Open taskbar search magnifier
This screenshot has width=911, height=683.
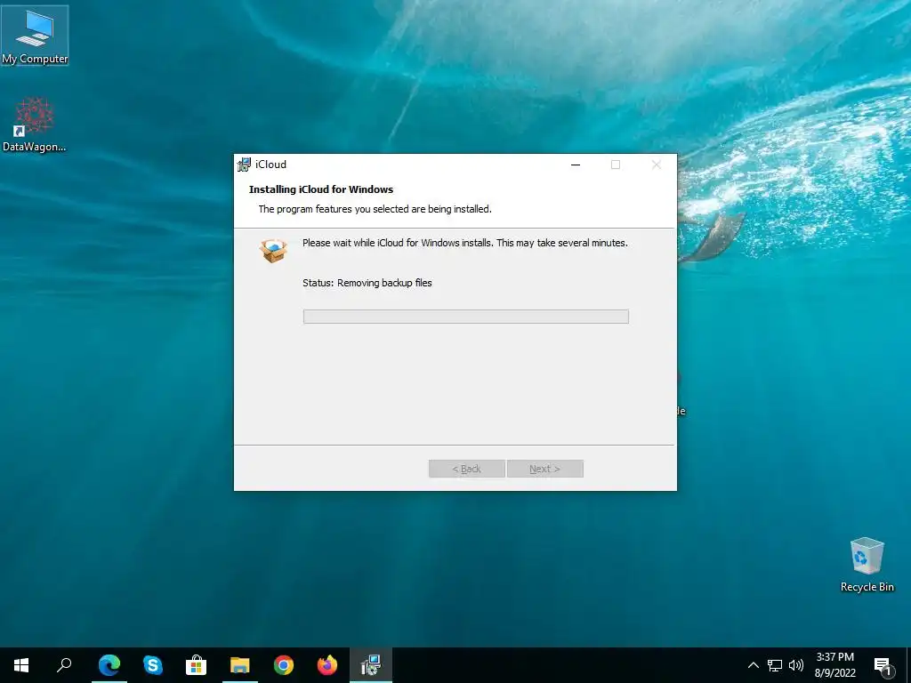[x=64, y=665]
